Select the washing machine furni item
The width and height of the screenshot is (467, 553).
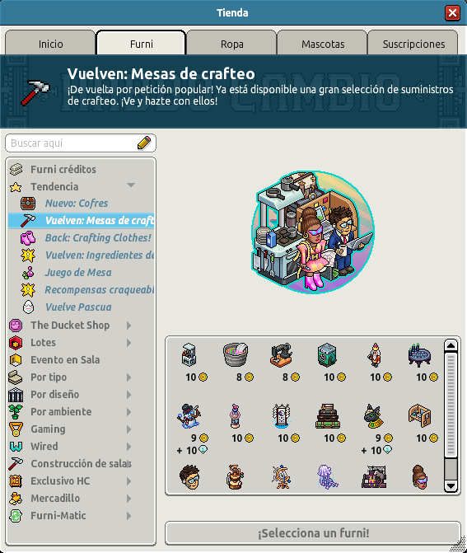tap(327, 355)
